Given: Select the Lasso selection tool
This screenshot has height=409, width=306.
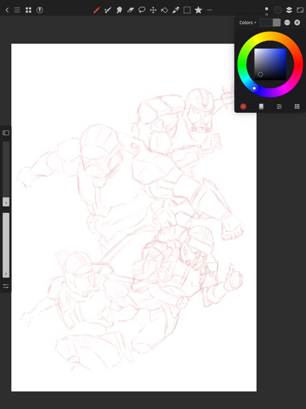Looking at the screenshot, I should pyautogui.click(x=142, y=10).
